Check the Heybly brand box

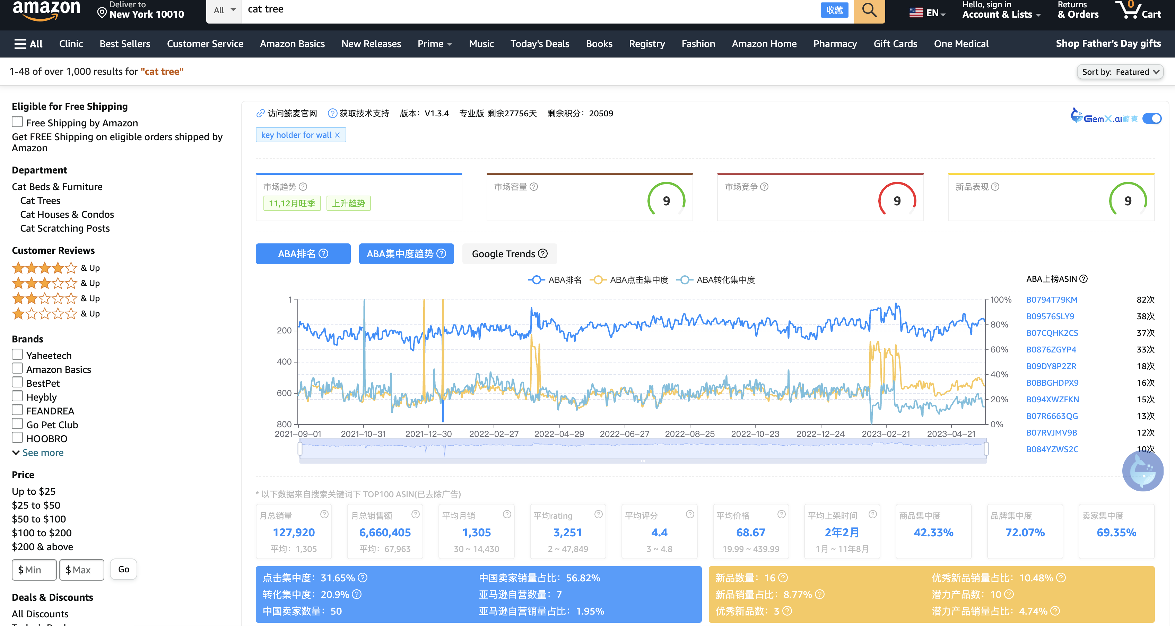(17, 396)
